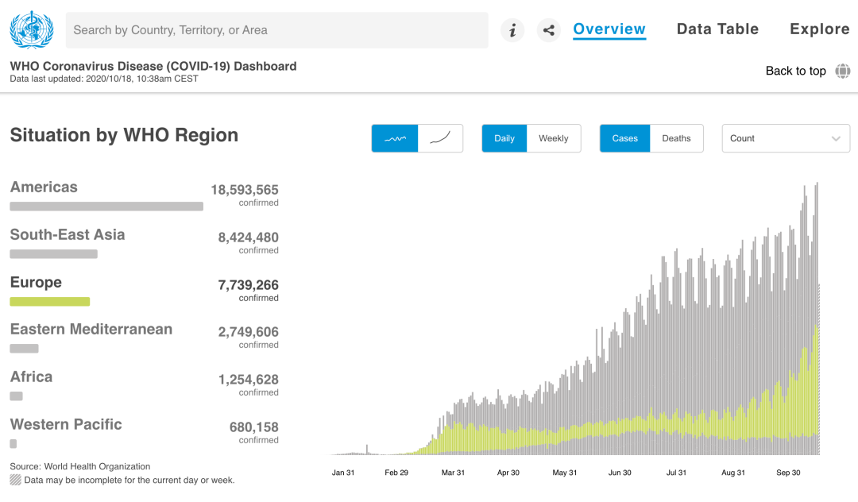Click Africa's small gray bar
The height and width of the screenshot is (502, 858).
tap(17, 396)
